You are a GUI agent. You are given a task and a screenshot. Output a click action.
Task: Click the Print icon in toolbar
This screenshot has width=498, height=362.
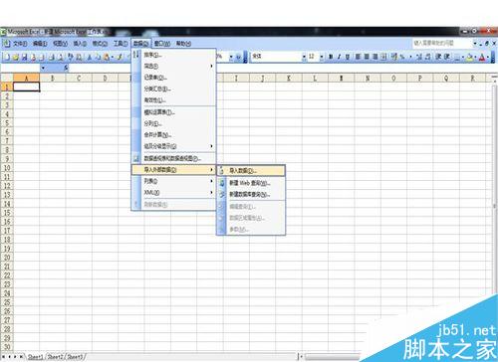point(52,57)
